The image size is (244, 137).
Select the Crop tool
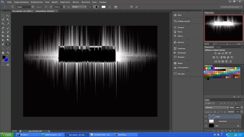[3, 24]
